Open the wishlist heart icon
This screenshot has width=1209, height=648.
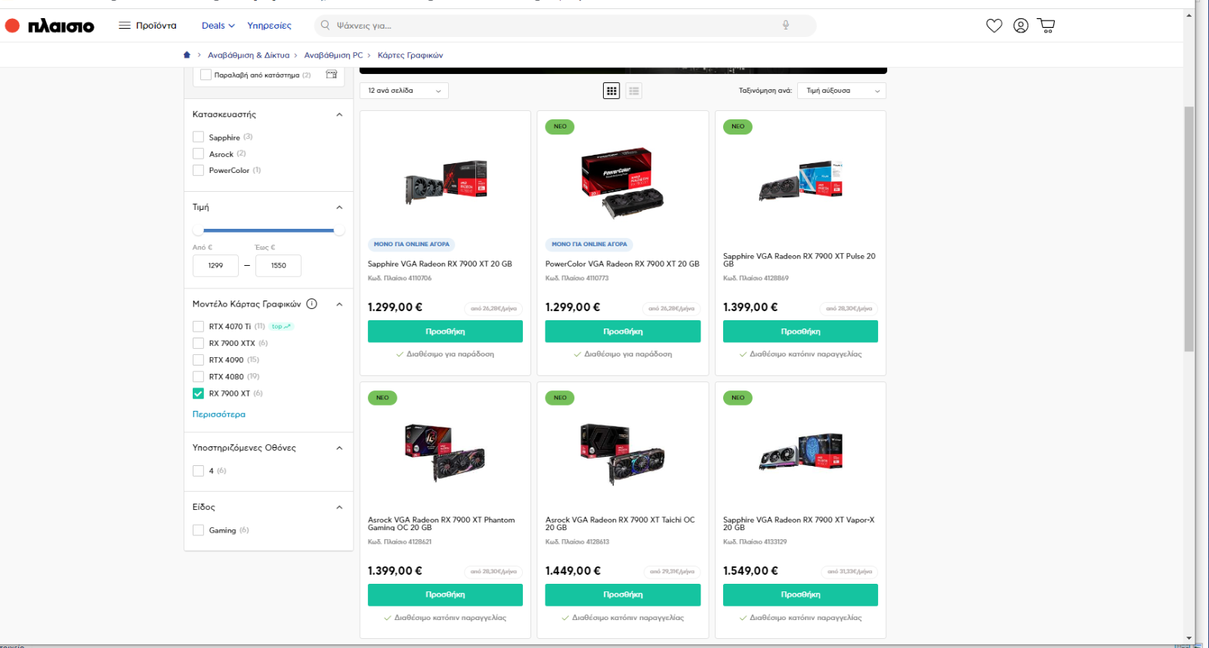tap(994, 26)
